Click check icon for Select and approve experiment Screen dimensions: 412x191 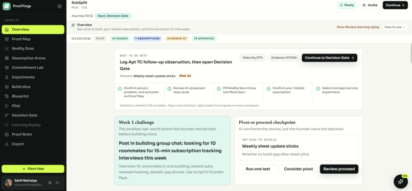pyautogui.click(x=318, y=89)
